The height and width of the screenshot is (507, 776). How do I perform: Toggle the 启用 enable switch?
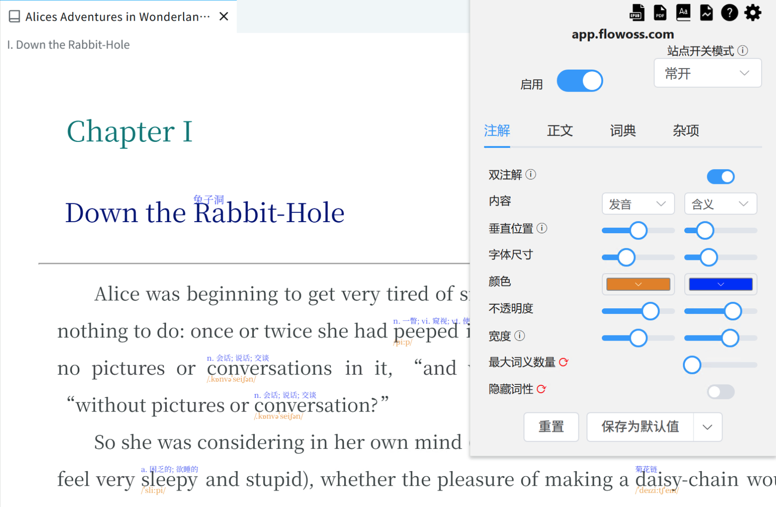(x=580, y=81)
